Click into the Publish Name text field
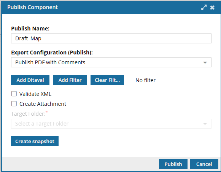 (x=111, y=38)
